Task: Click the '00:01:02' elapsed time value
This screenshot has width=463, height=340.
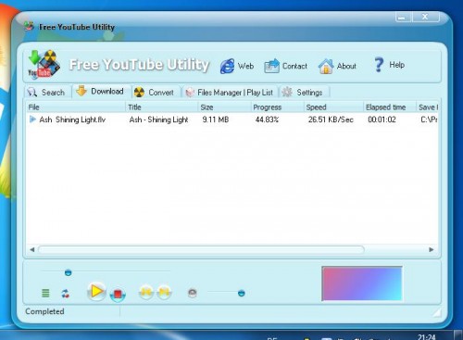Action: point(382,120)
